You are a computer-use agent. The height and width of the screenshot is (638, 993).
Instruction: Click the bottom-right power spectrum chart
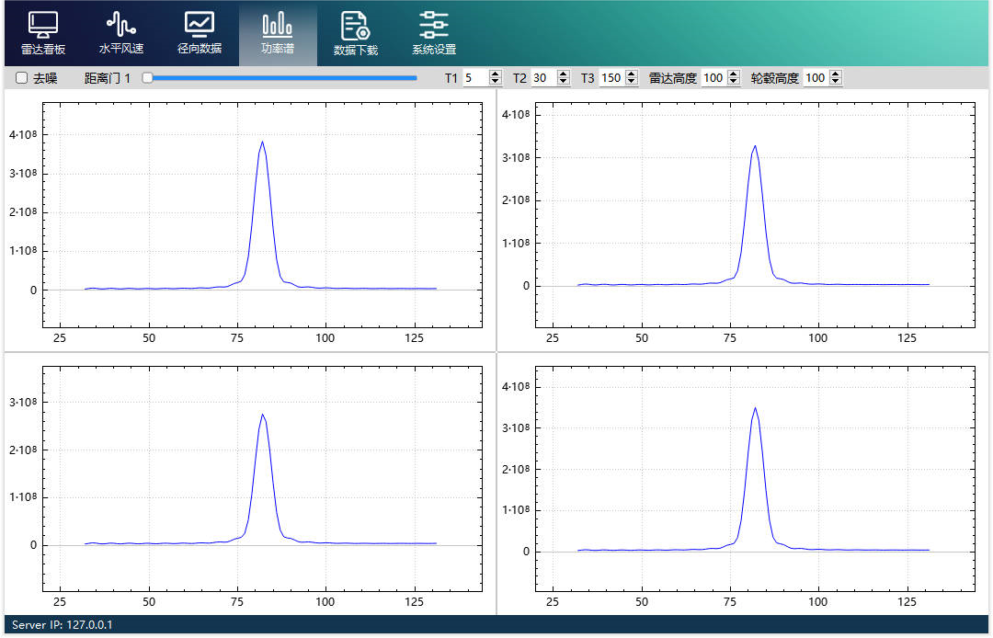pos(743,484)
